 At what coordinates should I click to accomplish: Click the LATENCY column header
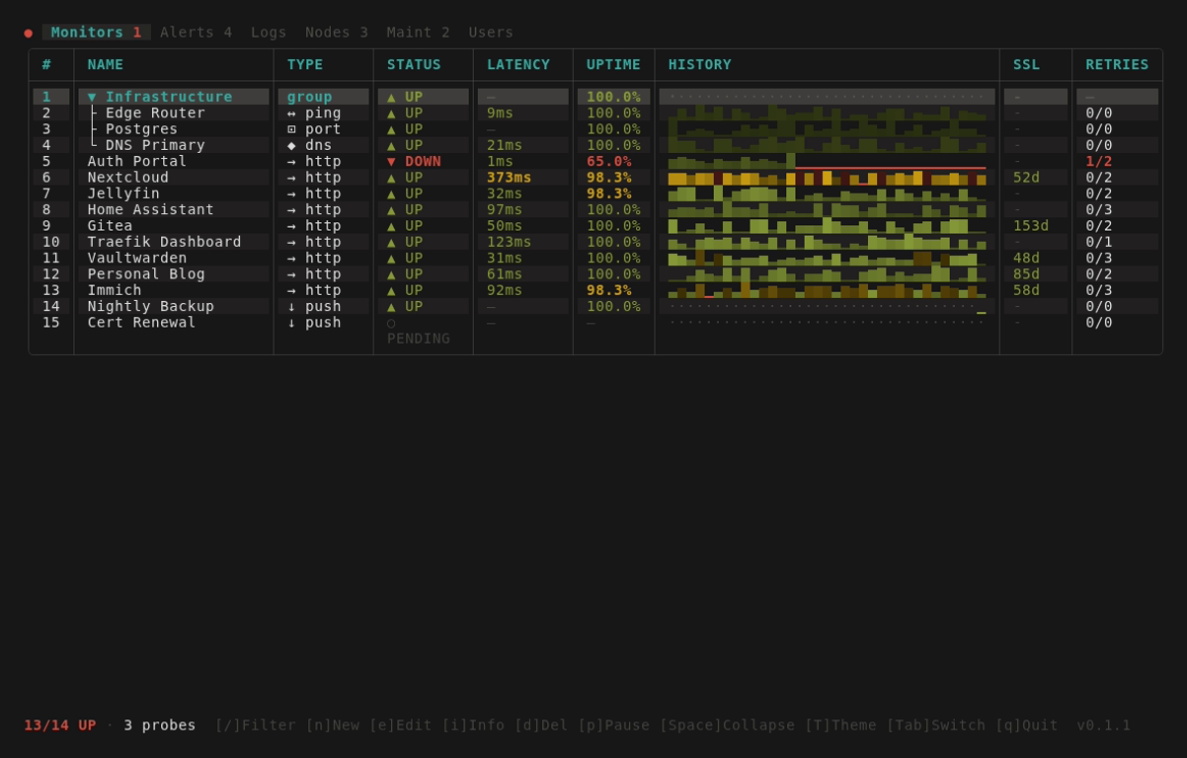click(x=518, y=65)
